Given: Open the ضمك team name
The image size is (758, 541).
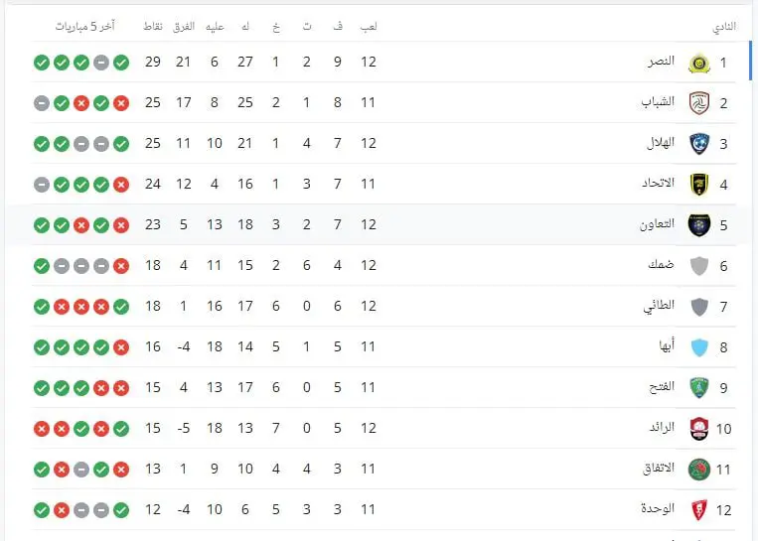Looking at the screenshot, I should (x=661, y=265).
